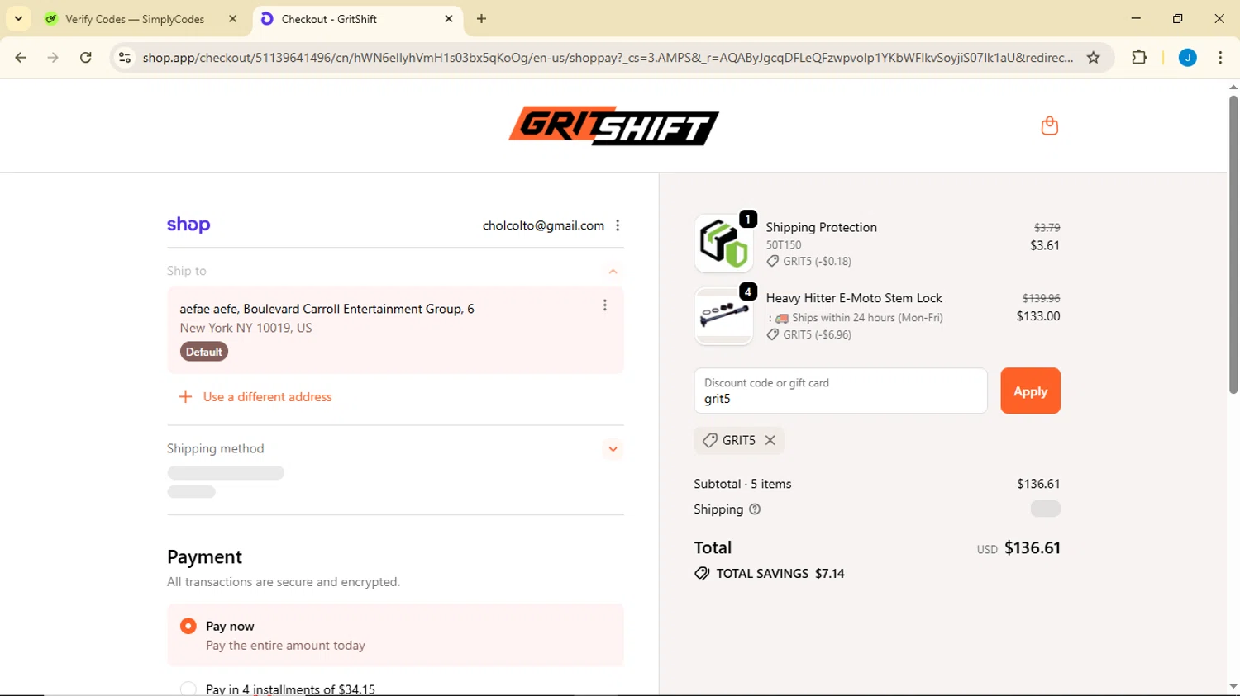Close the Checkout - GritShift tab
This screenshot has width=1240, height=696.
click(449, 18)
